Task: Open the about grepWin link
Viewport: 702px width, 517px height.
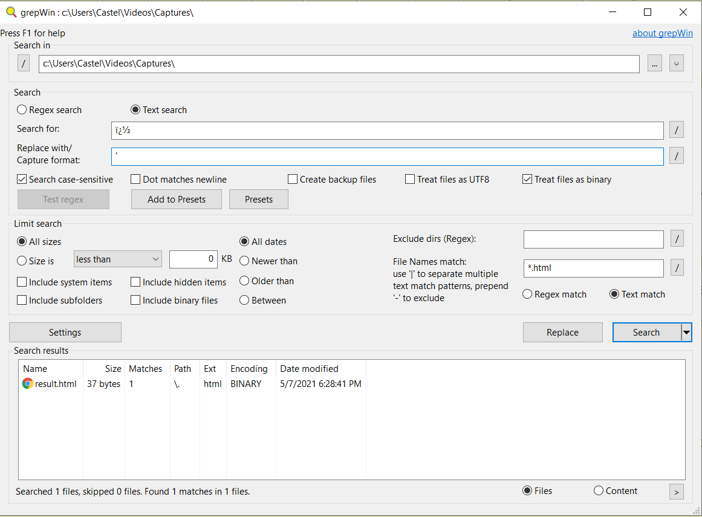Action: pyautogui.click(x=662, y=33)
